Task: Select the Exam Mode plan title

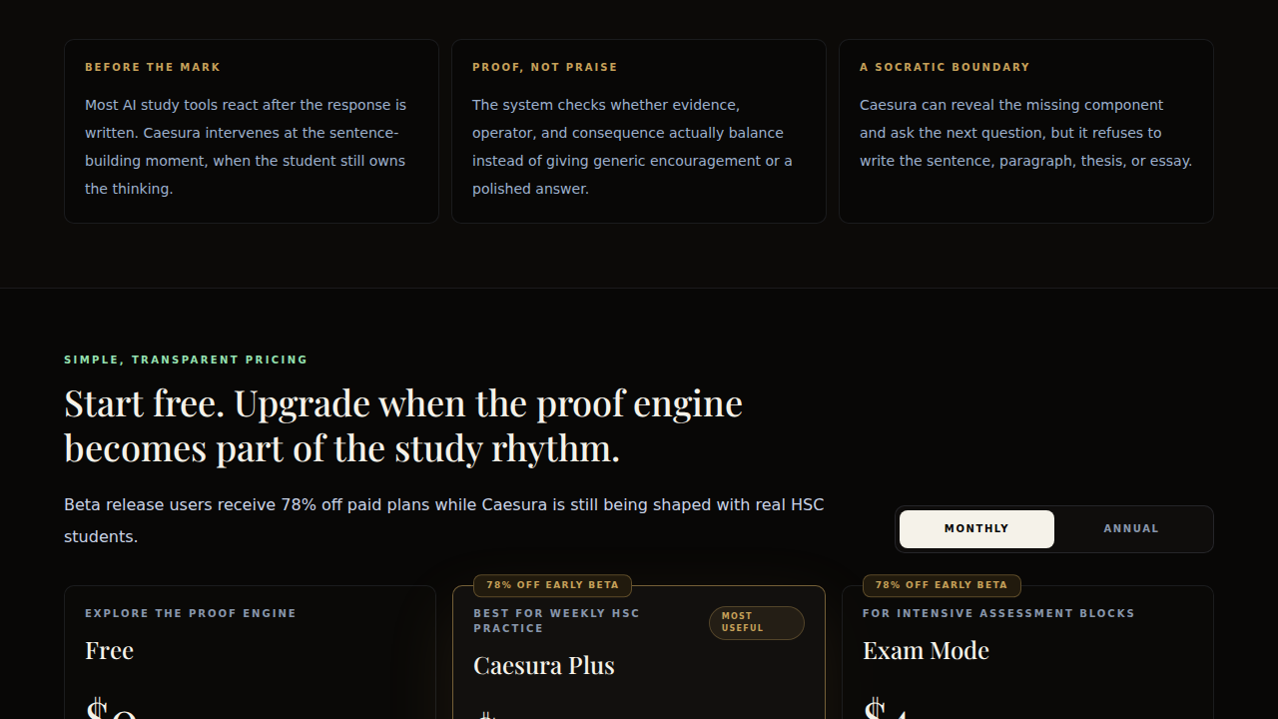Action: (926, 650)
